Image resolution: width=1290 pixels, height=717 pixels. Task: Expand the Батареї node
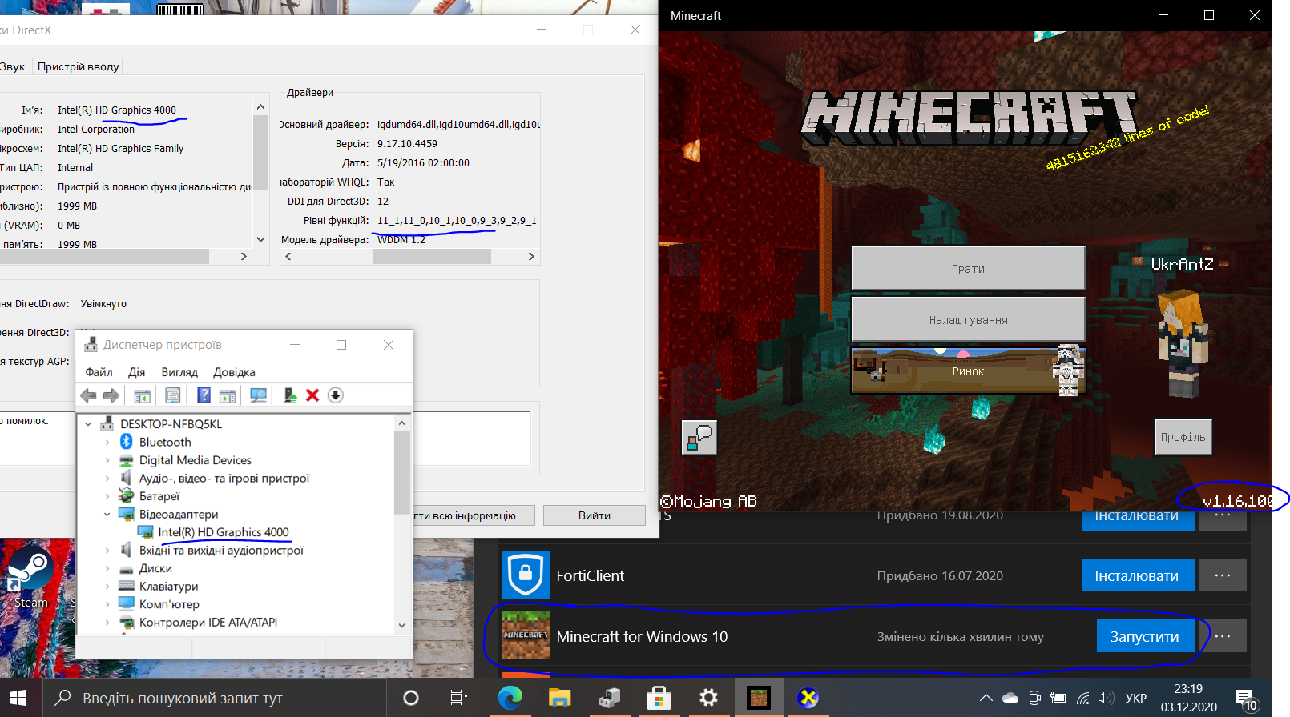pos(107,496)
